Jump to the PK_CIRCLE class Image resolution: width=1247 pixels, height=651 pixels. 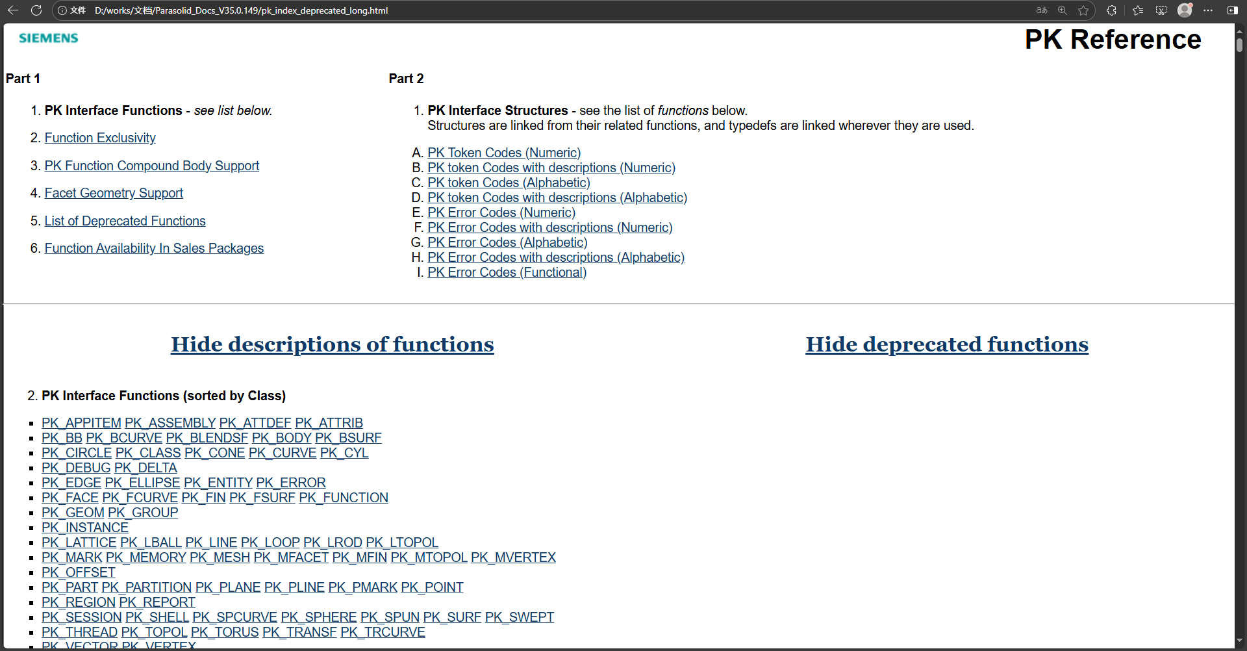pos(77,453)
